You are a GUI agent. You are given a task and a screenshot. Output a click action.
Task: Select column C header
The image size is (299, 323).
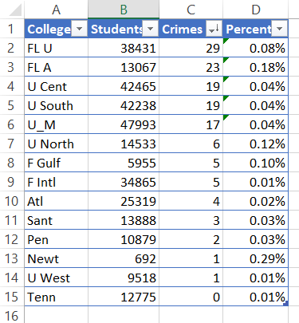tap(191, 10)
